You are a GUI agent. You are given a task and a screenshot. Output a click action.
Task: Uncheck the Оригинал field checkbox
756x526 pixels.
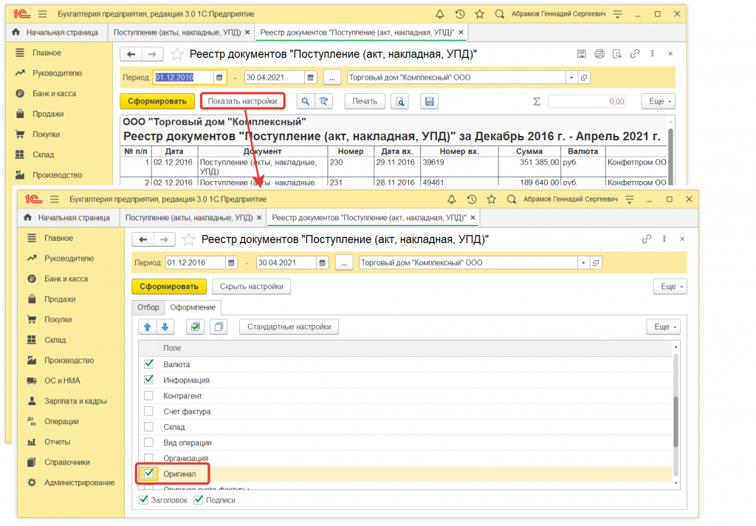point(148,474)
